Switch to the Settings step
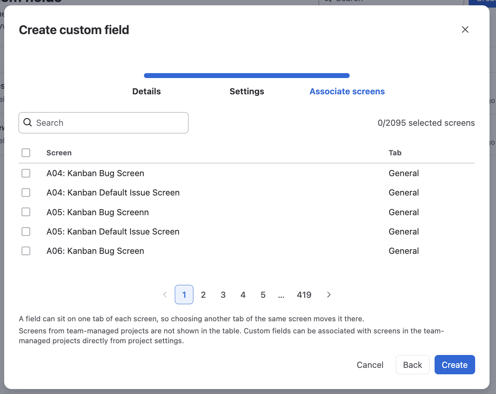This screenshot has height=394, width=496. tap(247, 91)
